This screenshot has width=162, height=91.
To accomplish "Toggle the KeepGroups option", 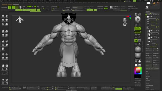I will [90, 10].
